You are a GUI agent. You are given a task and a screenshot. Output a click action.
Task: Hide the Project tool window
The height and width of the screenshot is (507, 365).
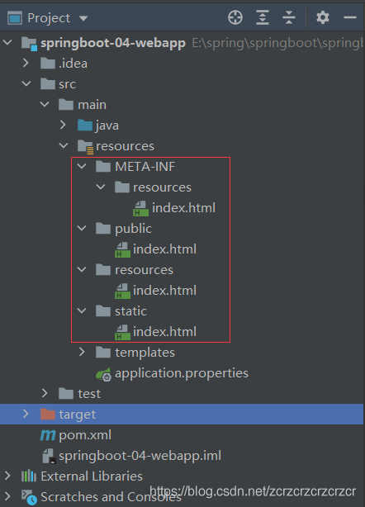pos(350,17)
